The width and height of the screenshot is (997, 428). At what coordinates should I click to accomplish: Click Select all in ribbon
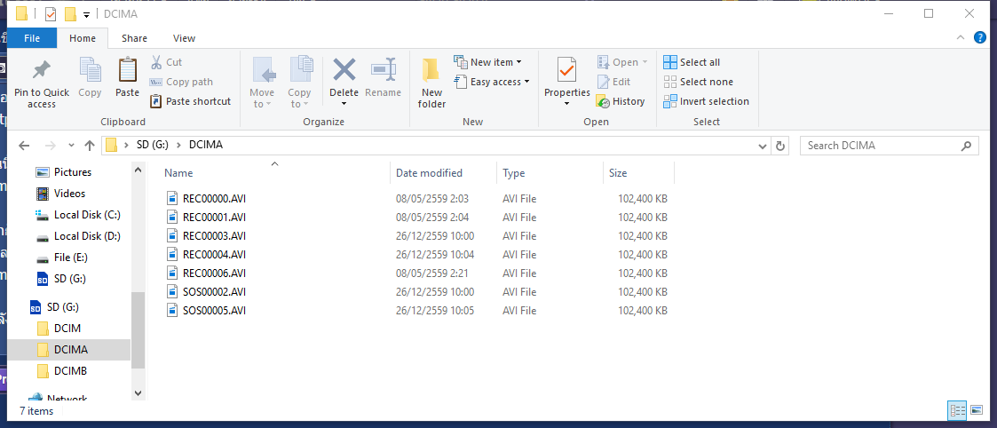(x=692, y=62)
